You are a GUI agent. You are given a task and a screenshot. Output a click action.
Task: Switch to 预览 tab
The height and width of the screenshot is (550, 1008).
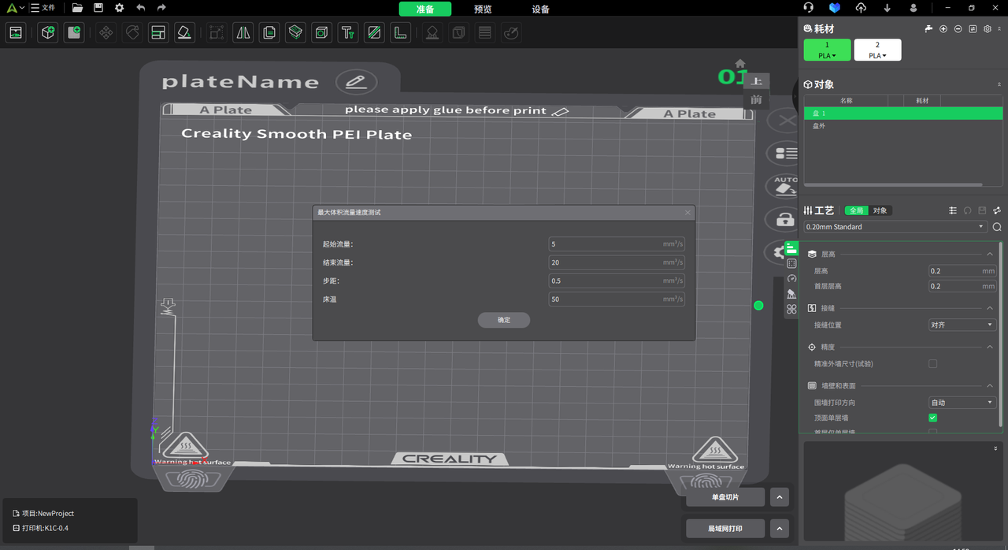[483, 9]
